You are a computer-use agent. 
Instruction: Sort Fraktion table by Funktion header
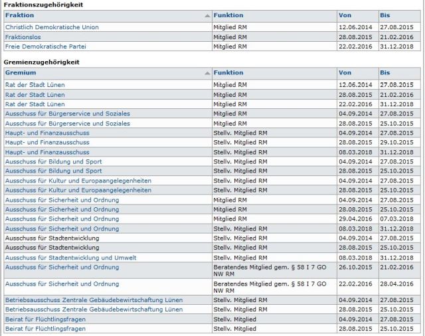click(228, 15)
